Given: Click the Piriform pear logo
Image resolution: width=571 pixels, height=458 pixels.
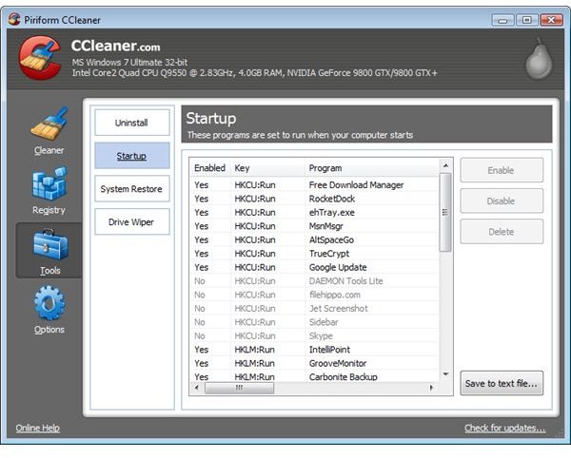Looking at the screenshot, I should click(x=539, y=59).
